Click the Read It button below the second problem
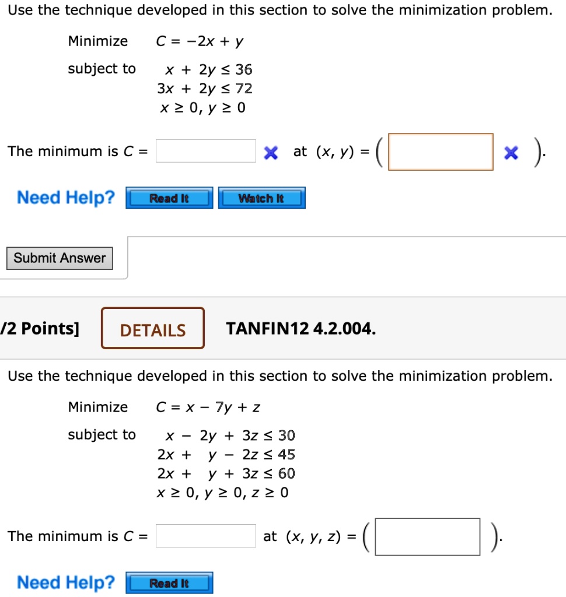Image resolution: width=566 pixels, height=597 pixels. click(169, 582)
